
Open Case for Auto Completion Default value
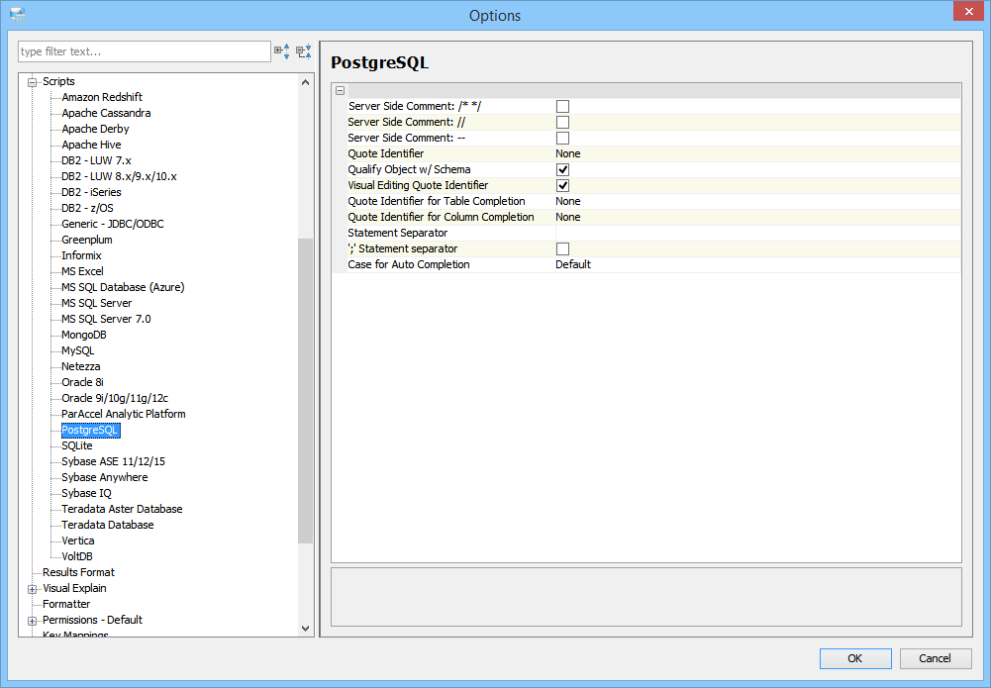pos(757,264)
